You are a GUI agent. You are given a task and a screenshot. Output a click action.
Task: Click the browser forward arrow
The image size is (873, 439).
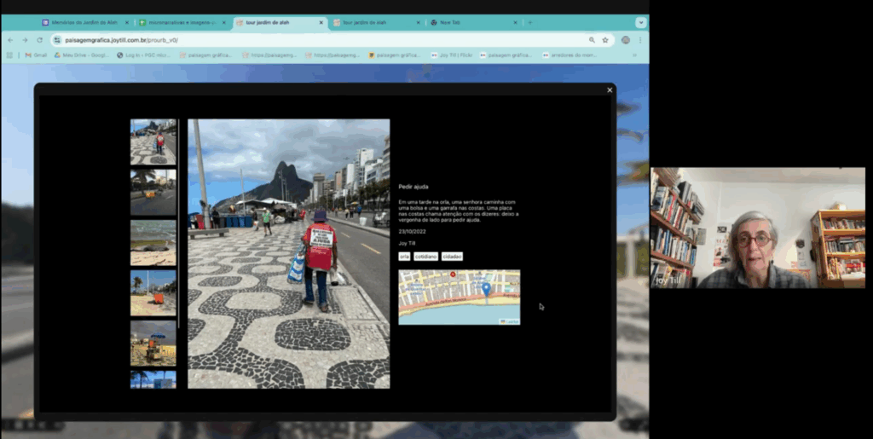[x=25, y=40]
